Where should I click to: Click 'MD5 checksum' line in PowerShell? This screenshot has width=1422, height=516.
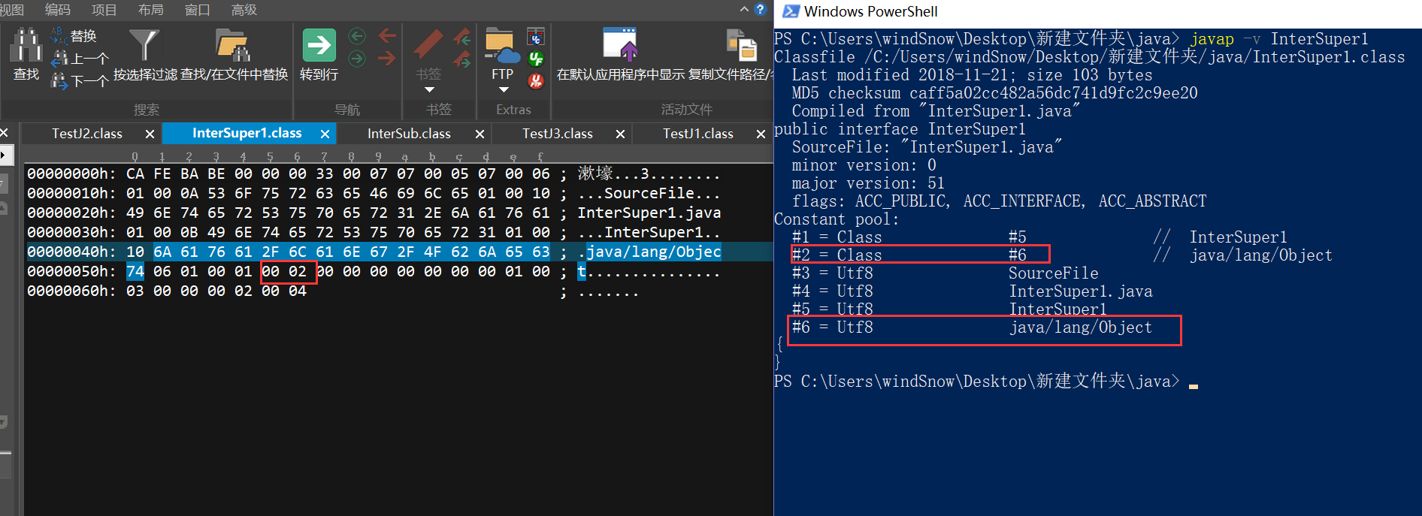pyautogui.click(x=994, y=93)
